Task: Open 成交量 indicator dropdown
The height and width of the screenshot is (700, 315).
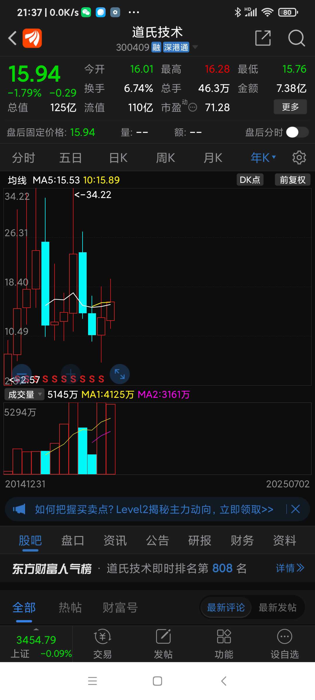Action: pyautogui.click(x=24, y=394)
